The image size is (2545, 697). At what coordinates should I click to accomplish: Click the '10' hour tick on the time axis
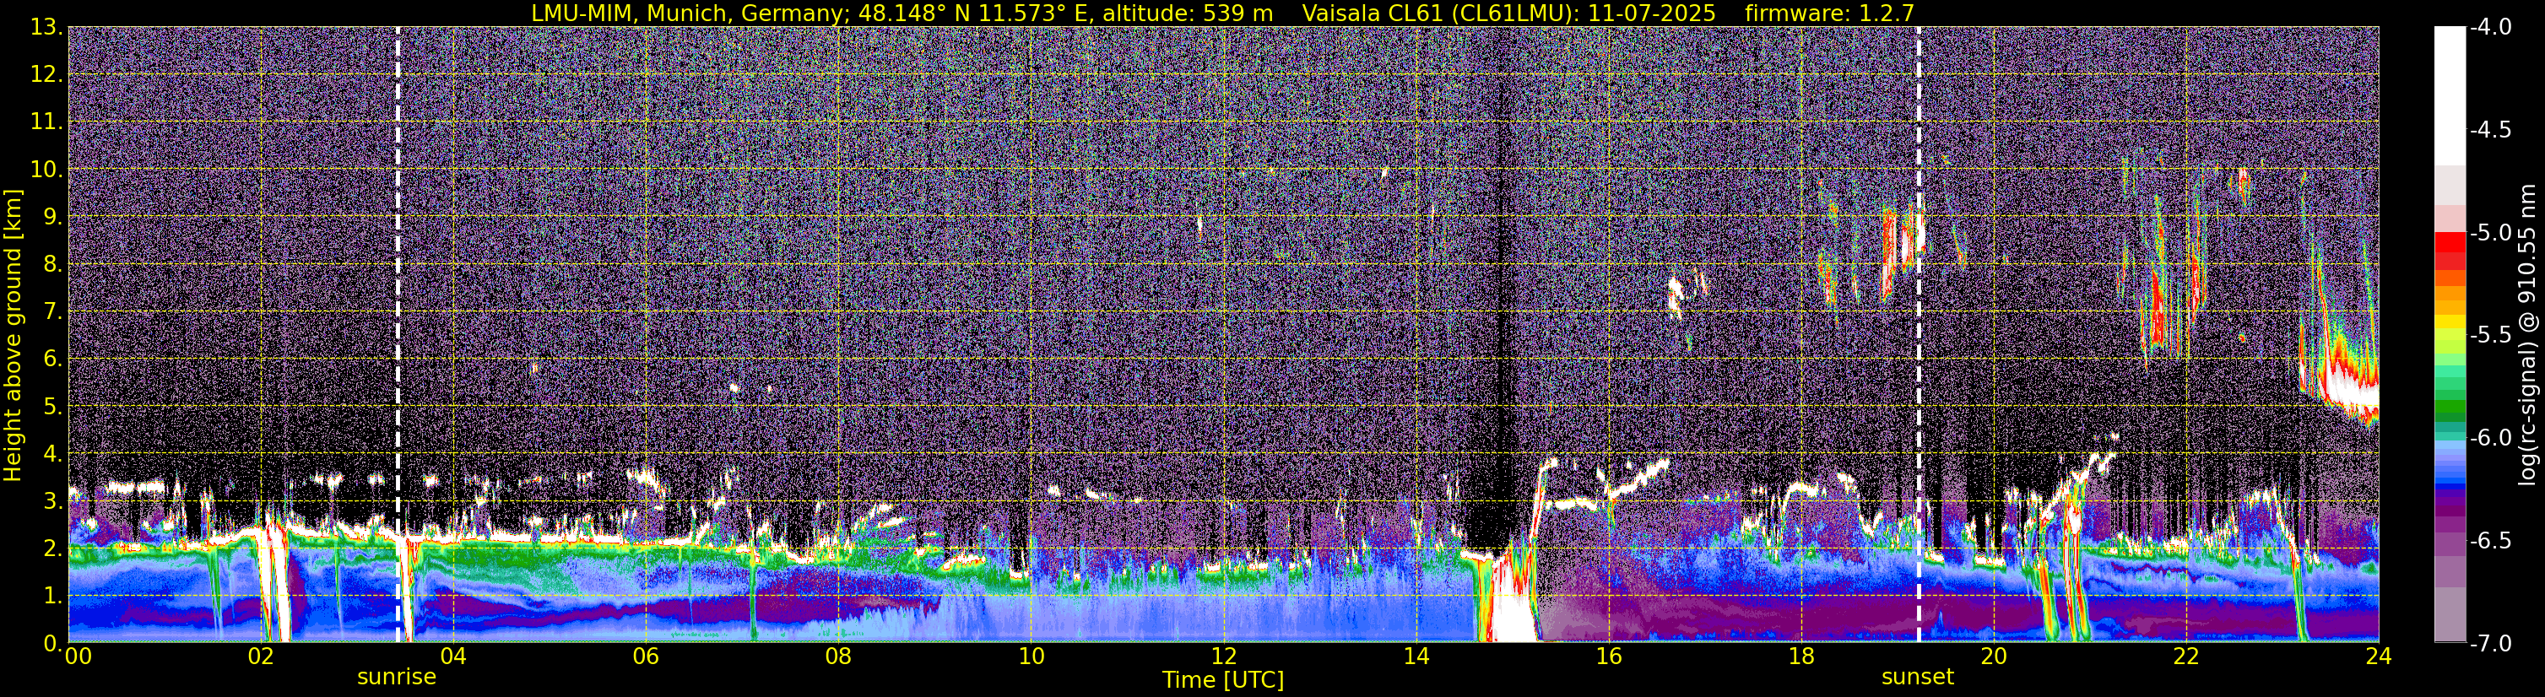tap(1032, 656)
